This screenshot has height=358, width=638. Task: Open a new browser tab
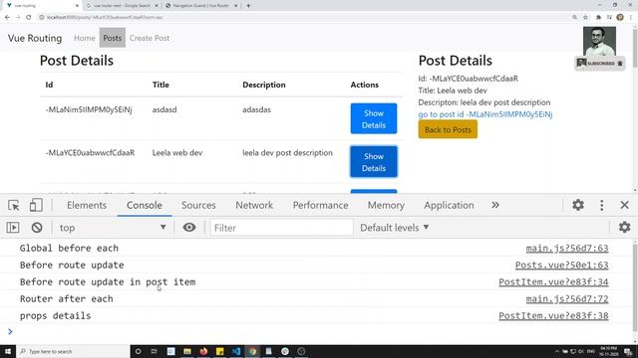pos(248,6)
